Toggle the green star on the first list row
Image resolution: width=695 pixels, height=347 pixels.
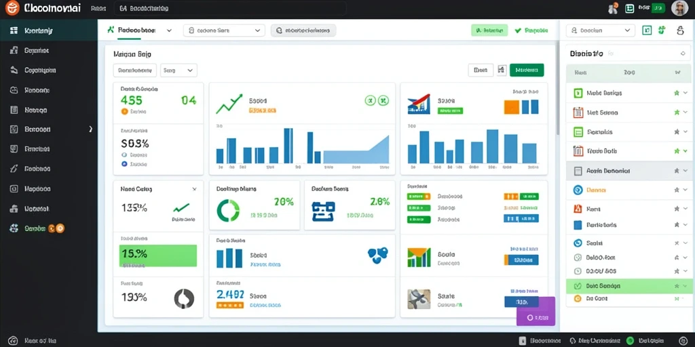click(677, 93)
